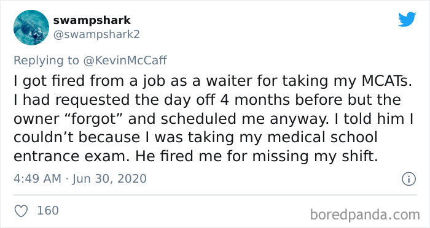Open the swampshark display name
Viewport: 430px width, 228px height.
[x=92, y=20]
